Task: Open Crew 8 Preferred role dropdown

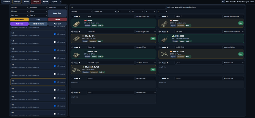Action: 234,63
